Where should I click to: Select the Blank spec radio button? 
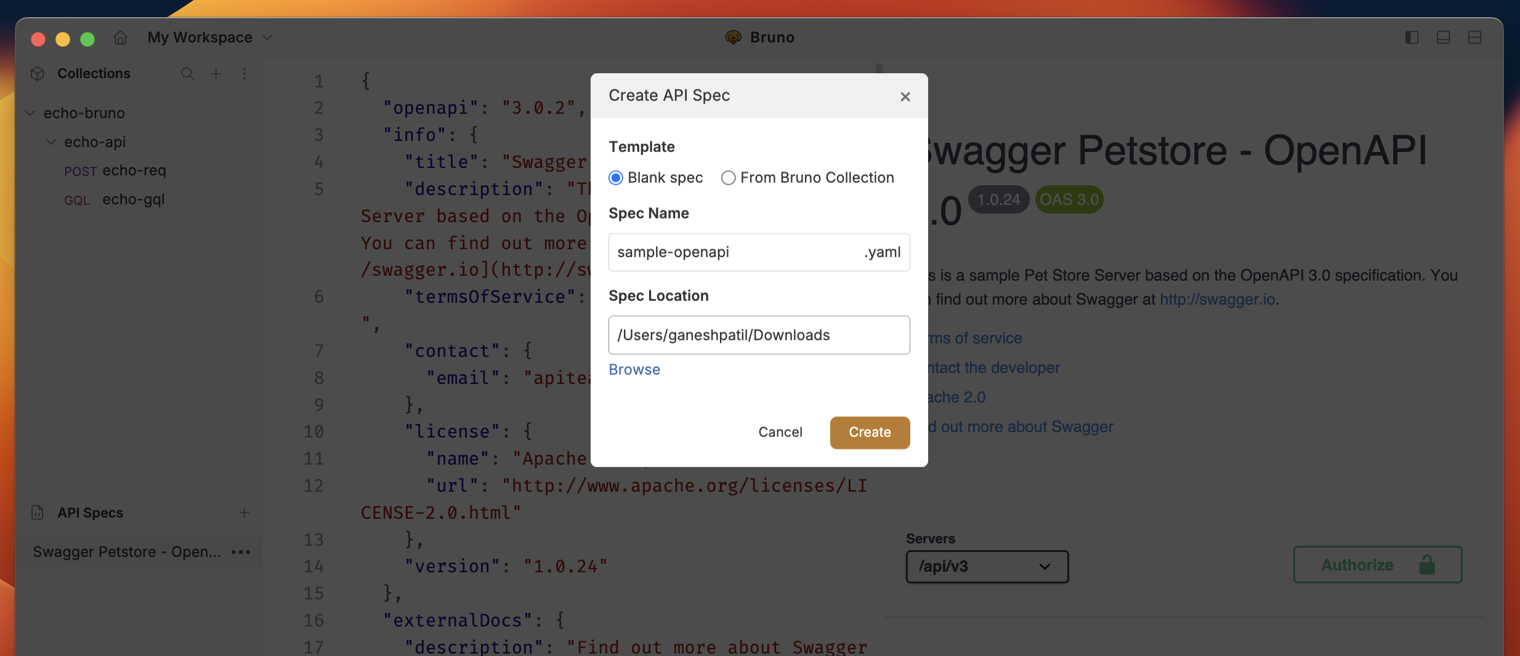coord(615,177)
